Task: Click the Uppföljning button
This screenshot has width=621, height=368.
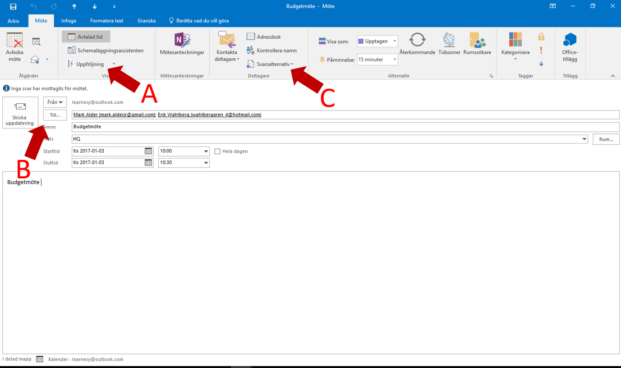Action: (x=86, y=64)
